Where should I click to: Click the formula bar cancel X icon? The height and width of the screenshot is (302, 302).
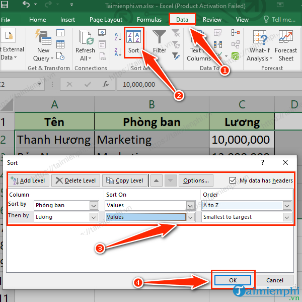(69, 84)
